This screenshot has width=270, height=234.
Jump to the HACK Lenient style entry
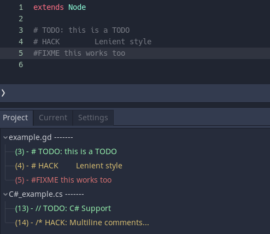click(69, 166)
